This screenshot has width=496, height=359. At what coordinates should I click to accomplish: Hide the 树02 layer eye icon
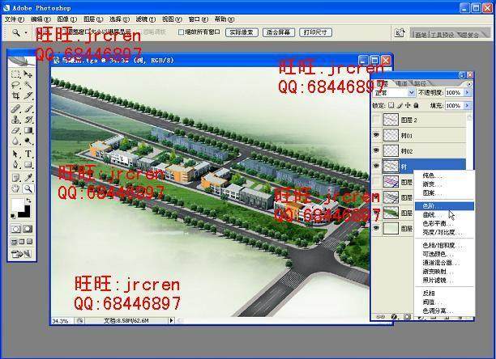pos(376,150)
